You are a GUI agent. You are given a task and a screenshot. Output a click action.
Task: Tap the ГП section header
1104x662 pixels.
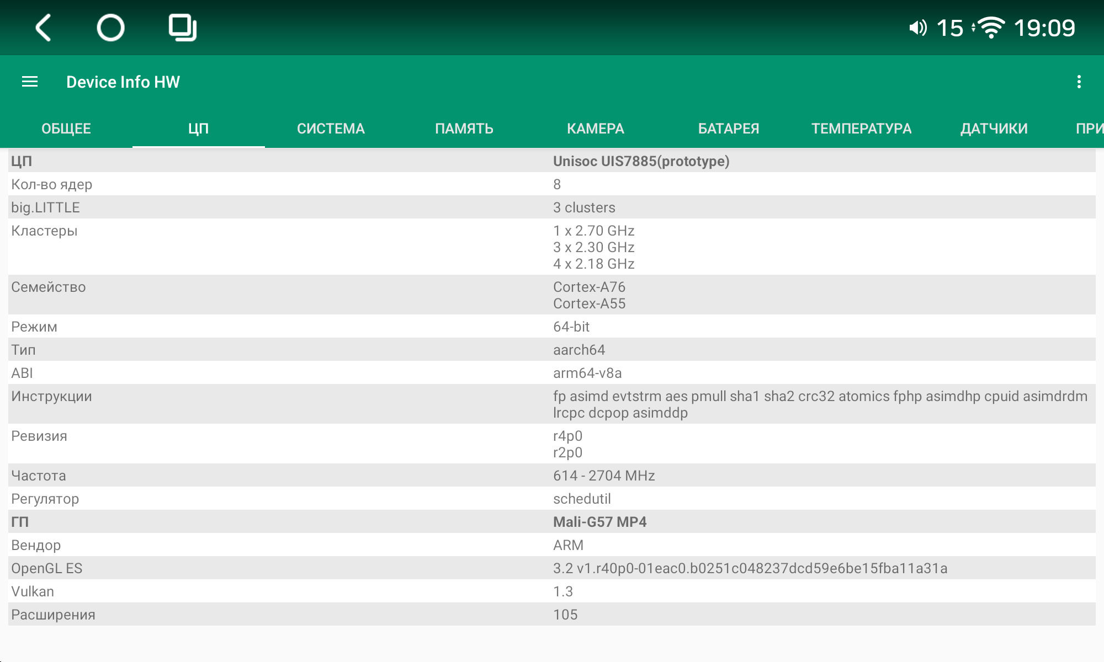coord(20,522)
